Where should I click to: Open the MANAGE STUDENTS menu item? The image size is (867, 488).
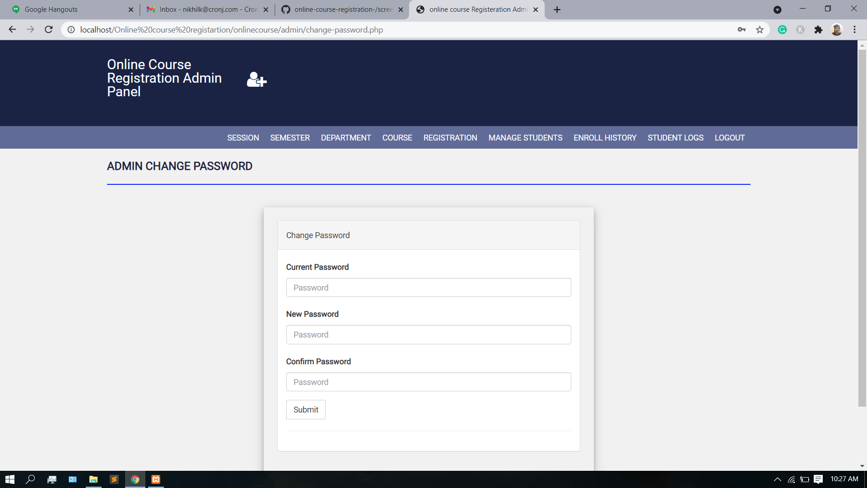(x=525, y=138)
